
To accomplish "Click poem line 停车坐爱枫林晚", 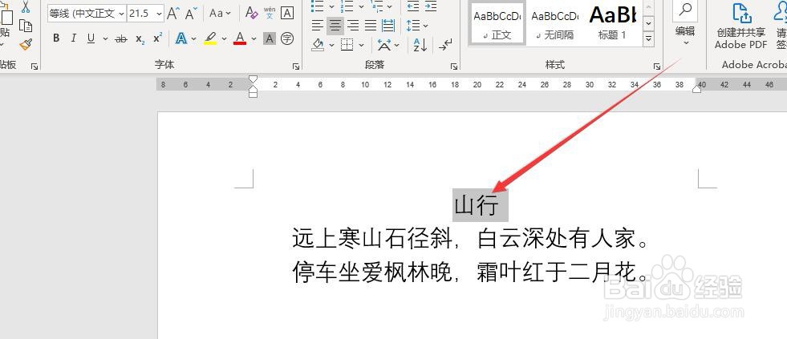I will point(372,272).
